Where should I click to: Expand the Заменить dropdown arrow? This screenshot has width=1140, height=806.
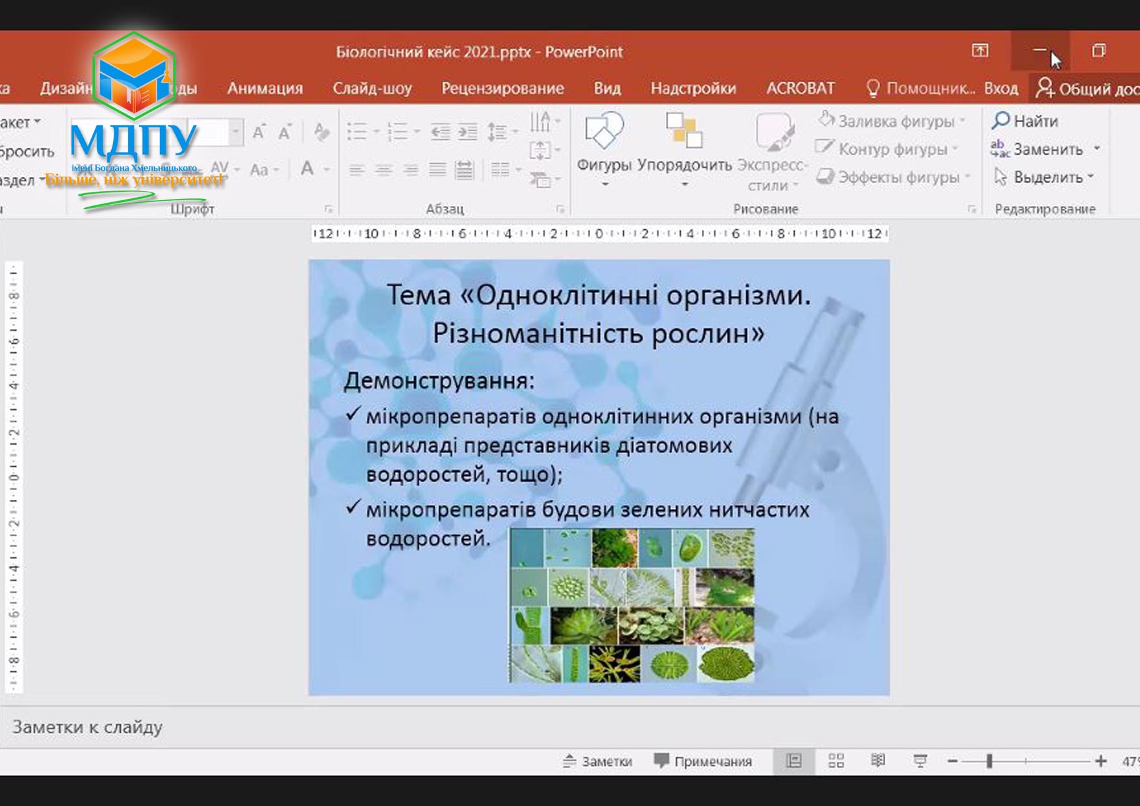pyautogui.click(x=1097, y=149)
